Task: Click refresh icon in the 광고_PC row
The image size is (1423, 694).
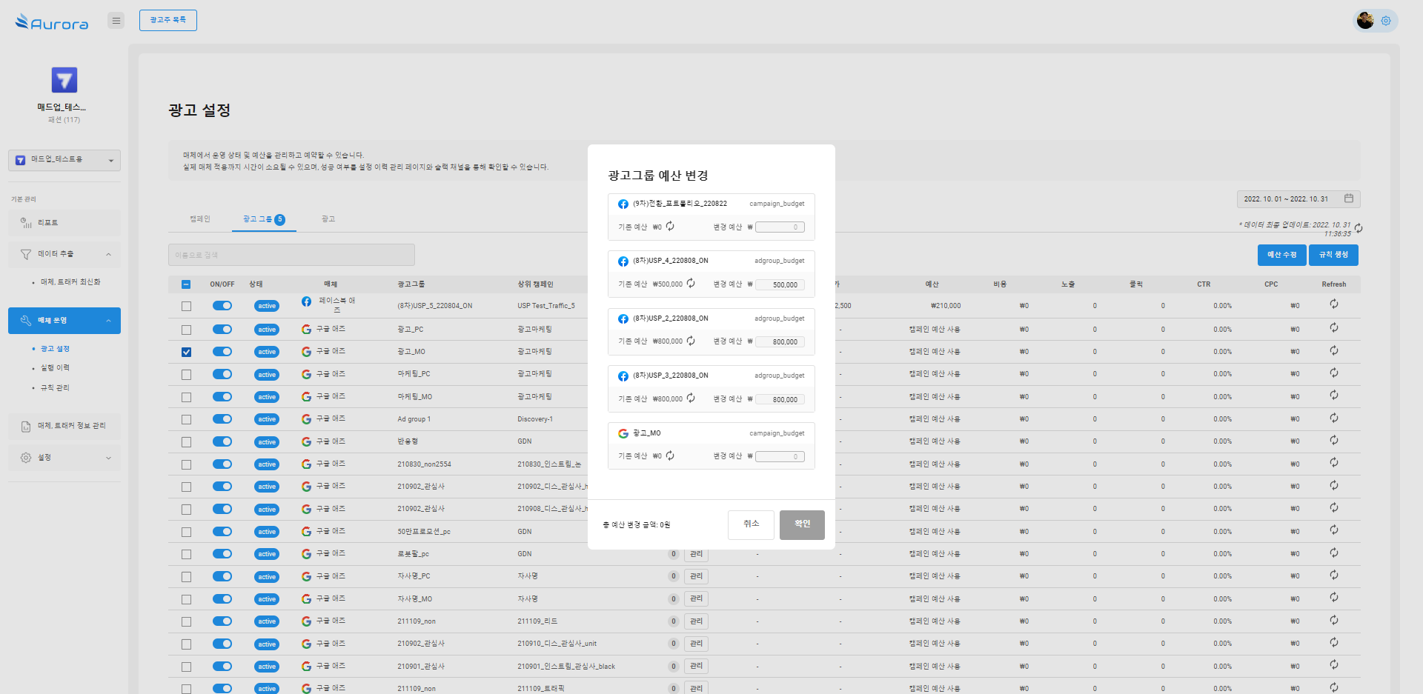Action: point(1333,328)
